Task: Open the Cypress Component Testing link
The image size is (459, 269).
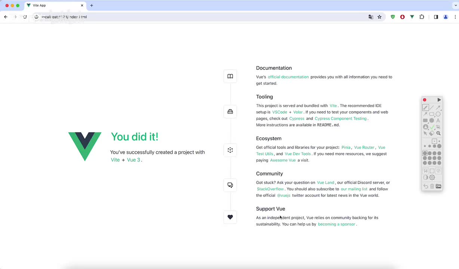Action: pos(341,118)
